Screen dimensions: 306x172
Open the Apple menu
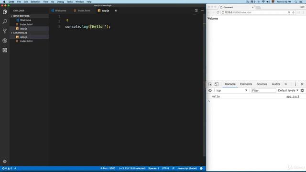pyautogui.click(x=4, y=2)
